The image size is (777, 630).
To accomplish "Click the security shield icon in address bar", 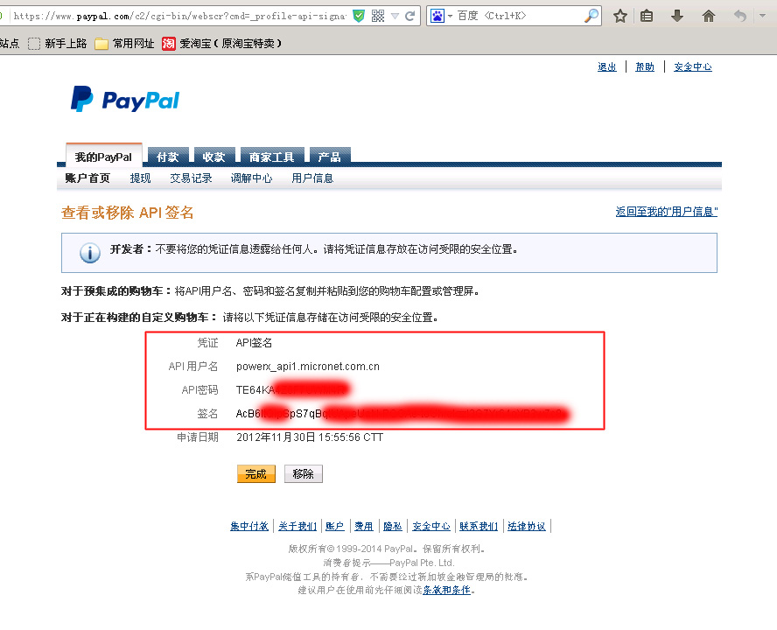I will [x=359, y=16].
